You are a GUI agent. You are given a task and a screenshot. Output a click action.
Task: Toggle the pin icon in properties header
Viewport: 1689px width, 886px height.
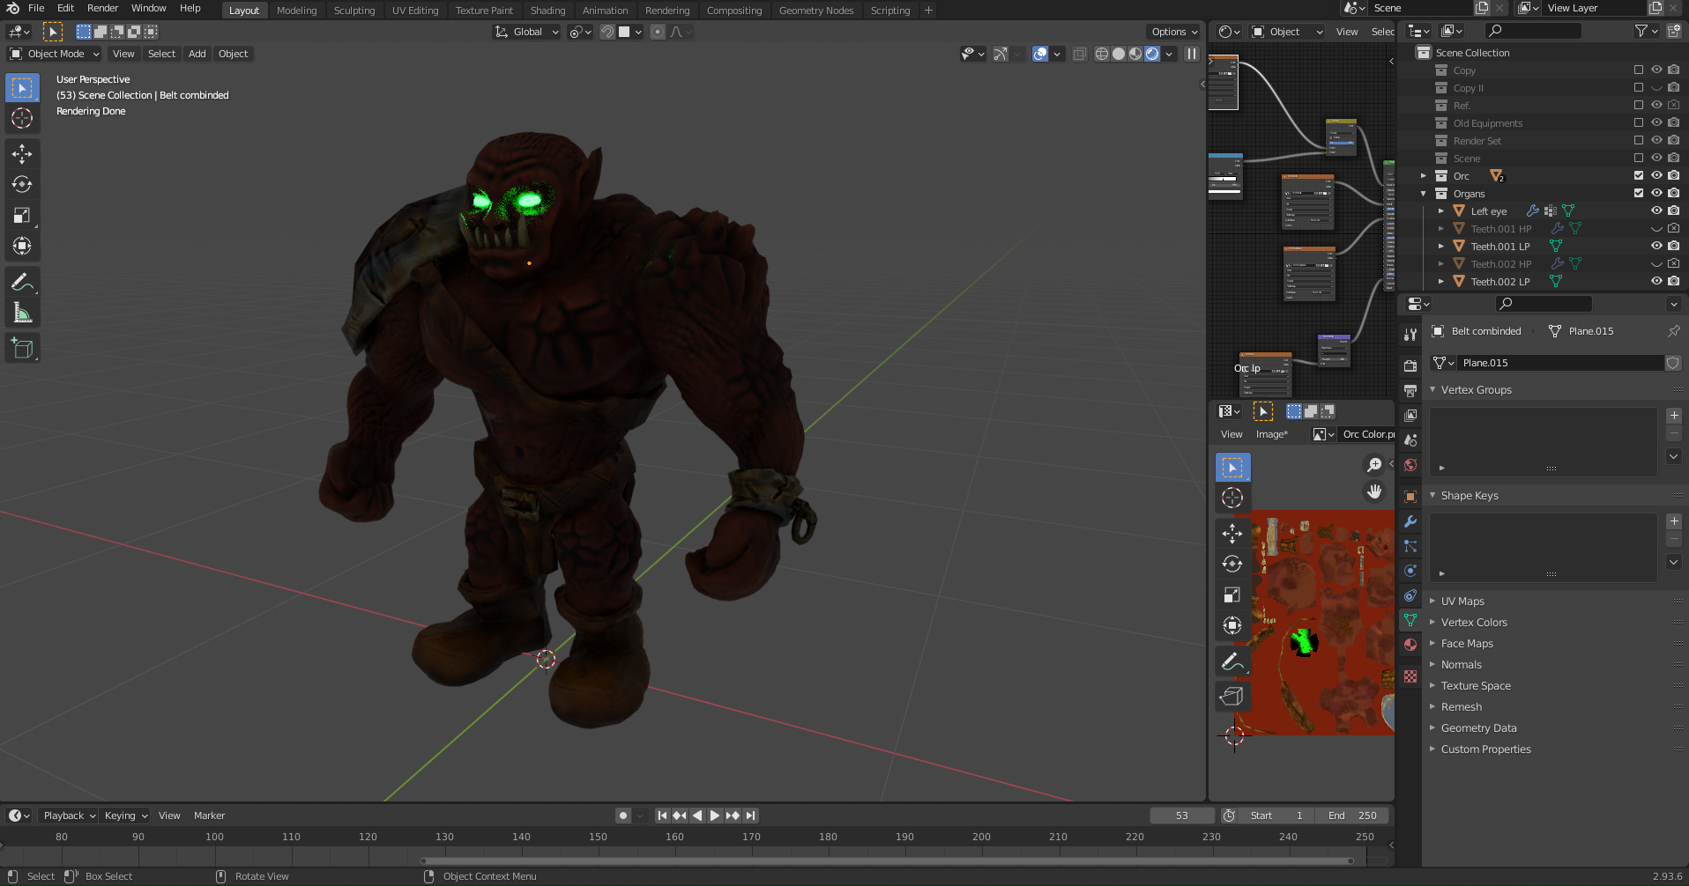pos(1673,331)
